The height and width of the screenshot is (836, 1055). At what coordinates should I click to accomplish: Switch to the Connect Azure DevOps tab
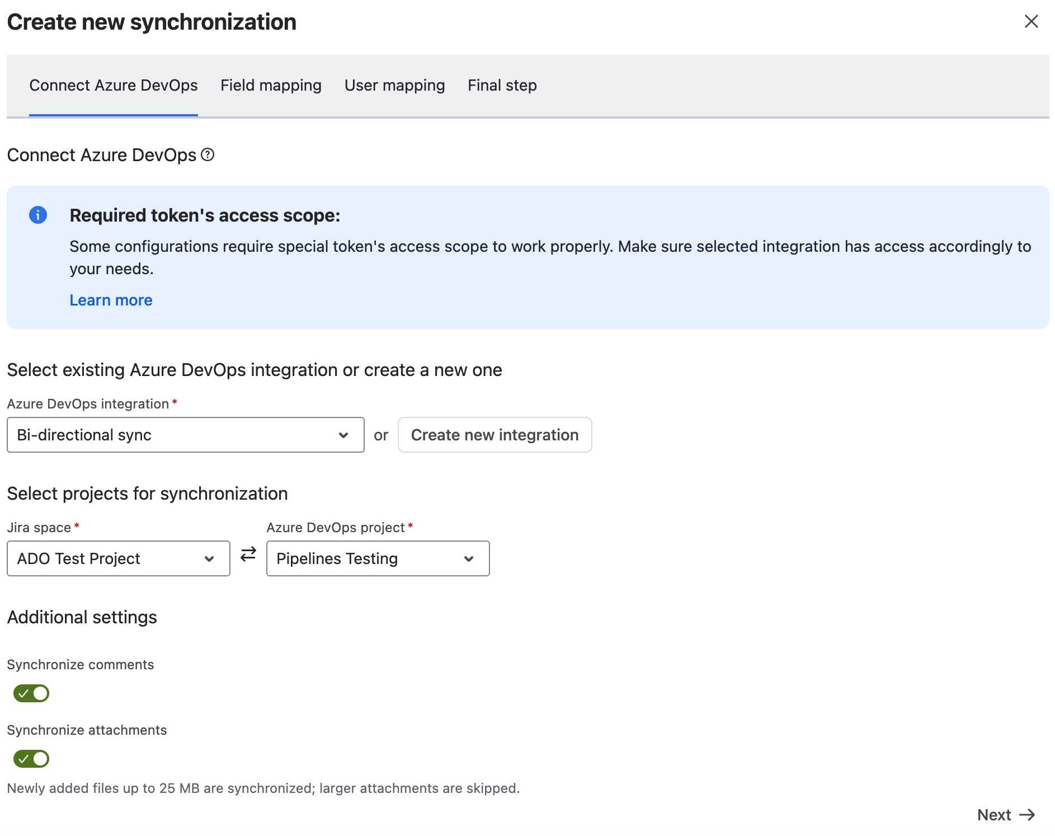click(x=114, y=85)
